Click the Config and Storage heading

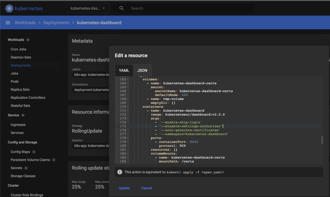tap(23, 142)
